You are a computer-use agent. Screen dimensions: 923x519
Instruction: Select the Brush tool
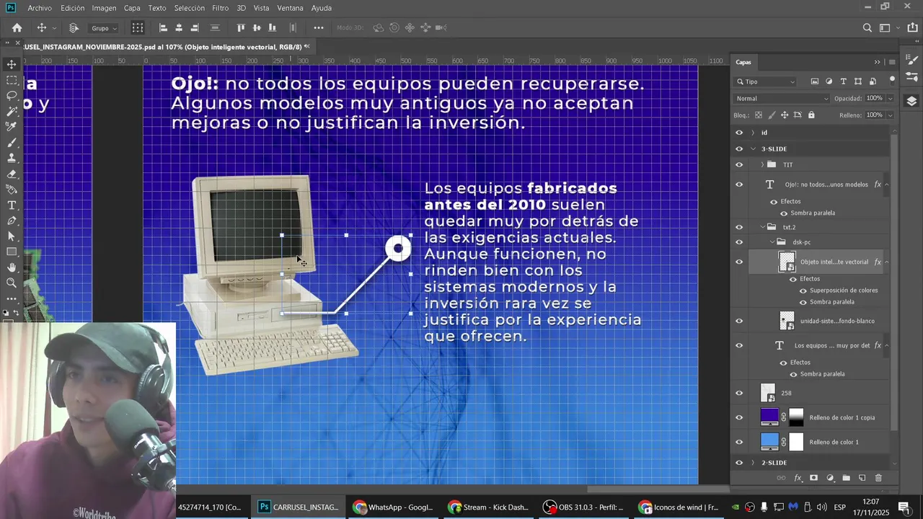click(x=12, y=143)
